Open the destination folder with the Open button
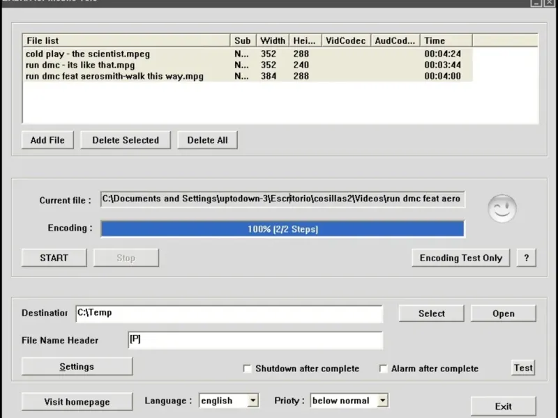Image resolution: width=558 pixels, height=418 pixels. (503, 313)
